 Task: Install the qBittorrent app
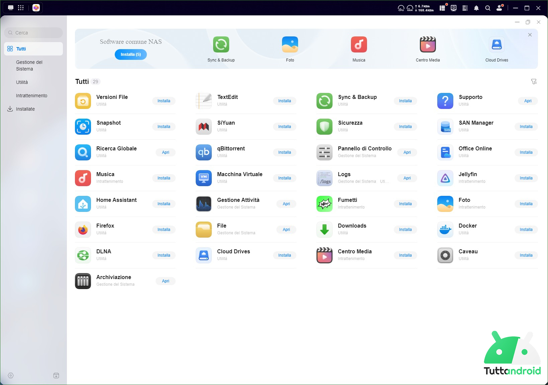tap(285, 152)
